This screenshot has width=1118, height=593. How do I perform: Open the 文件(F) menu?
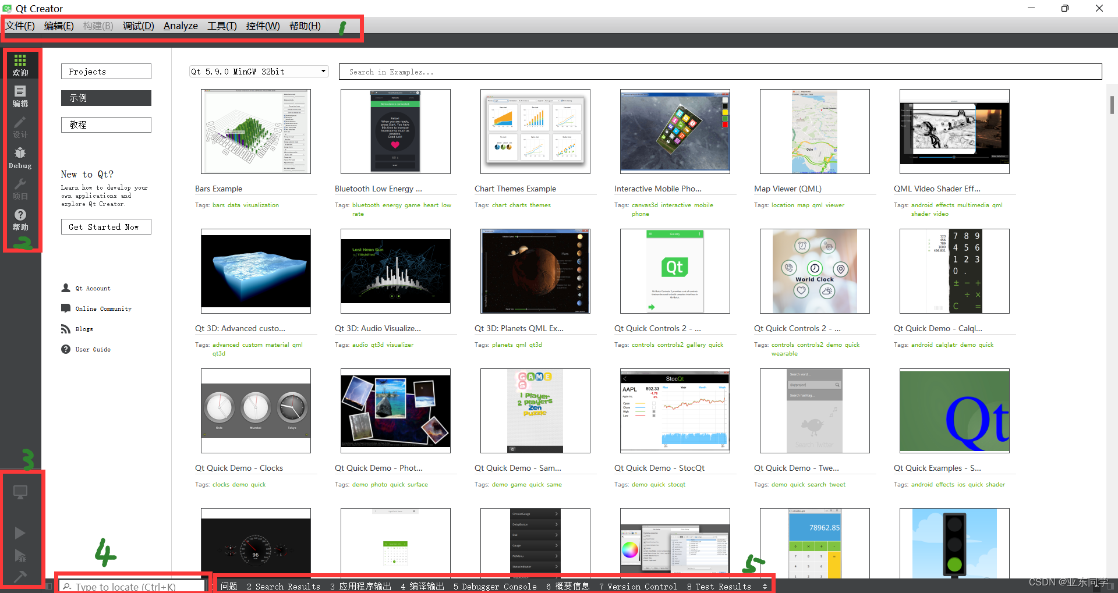pyautogui.click(x=20, y=26)
